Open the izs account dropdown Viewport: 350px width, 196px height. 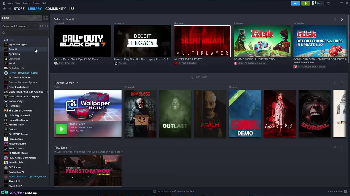click(317, 3)
